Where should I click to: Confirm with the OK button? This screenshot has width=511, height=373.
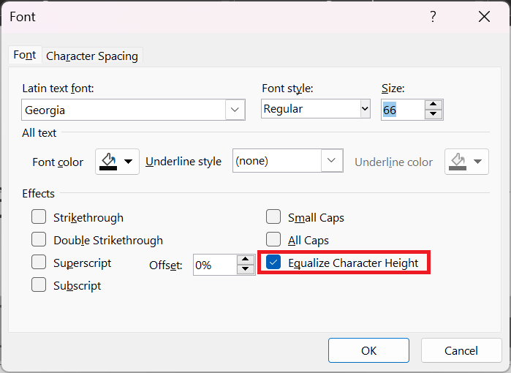[x=368, y=350]
